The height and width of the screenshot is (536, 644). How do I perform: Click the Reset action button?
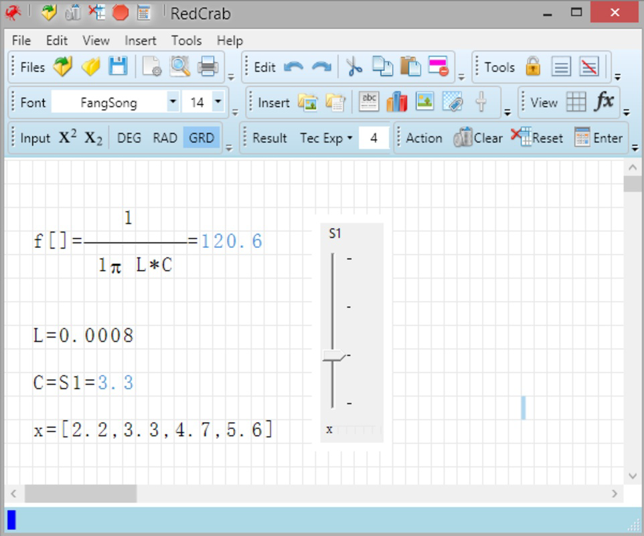pyautogui.click(x=537, y=138)
